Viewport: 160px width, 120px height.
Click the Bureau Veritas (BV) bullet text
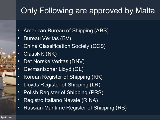pos(47,38)
